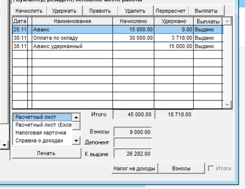Toggle the Итоги checkbox

tap(211, 169)
